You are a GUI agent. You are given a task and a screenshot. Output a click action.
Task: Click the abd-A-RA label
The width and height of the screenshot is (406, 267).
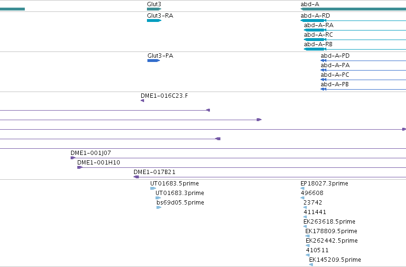[319, 25]
